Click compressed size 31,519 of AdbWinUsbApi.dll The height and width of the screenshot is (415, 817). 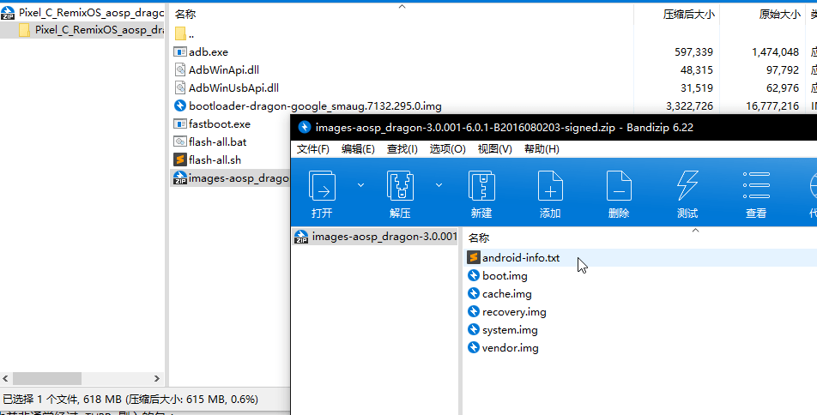point(697,87)
